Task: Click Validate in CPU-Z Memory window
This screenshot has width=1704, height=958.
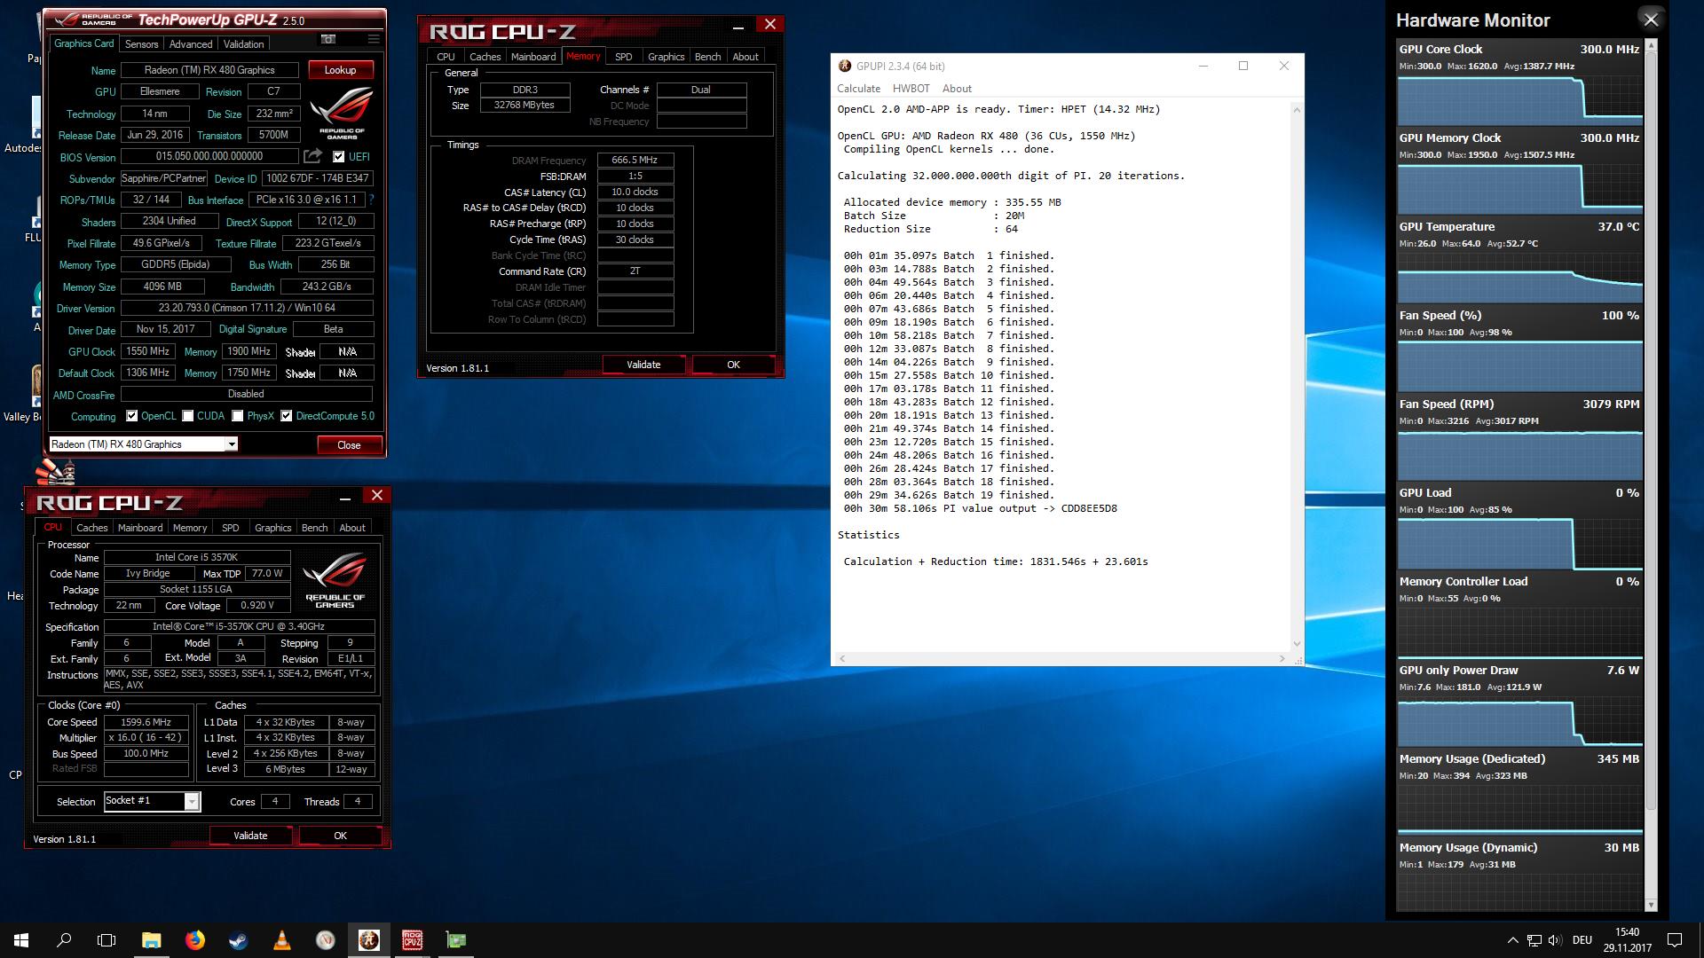Action: click(643, 365)
